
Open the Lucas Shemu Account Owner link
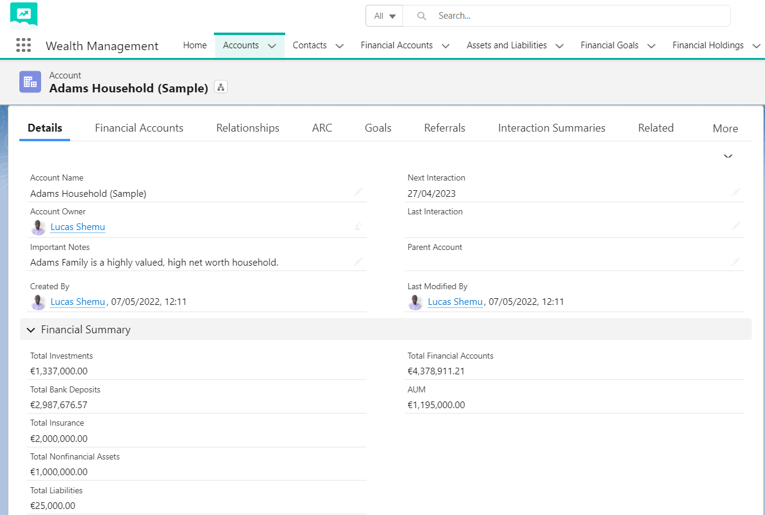point(78,227)
